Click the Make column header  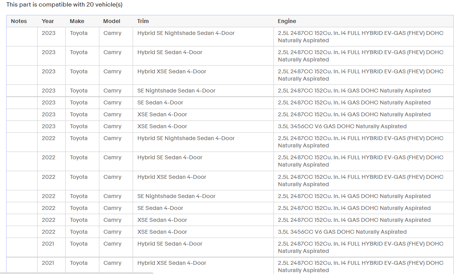point(82,21)
